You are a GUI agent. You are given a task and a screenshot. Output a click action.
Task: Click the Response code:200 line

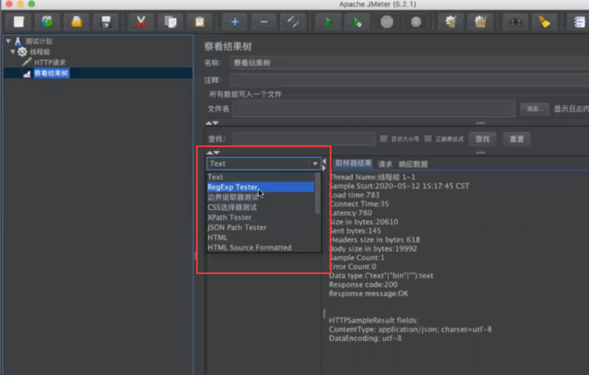[x=364, y=284]
